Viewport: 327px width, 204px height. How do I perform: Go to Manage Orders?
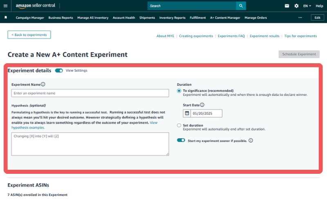[256, 18]
